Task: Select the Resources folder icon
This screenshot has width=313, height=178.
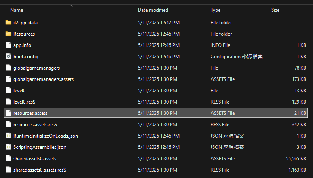Action: [x=8, y=34]
